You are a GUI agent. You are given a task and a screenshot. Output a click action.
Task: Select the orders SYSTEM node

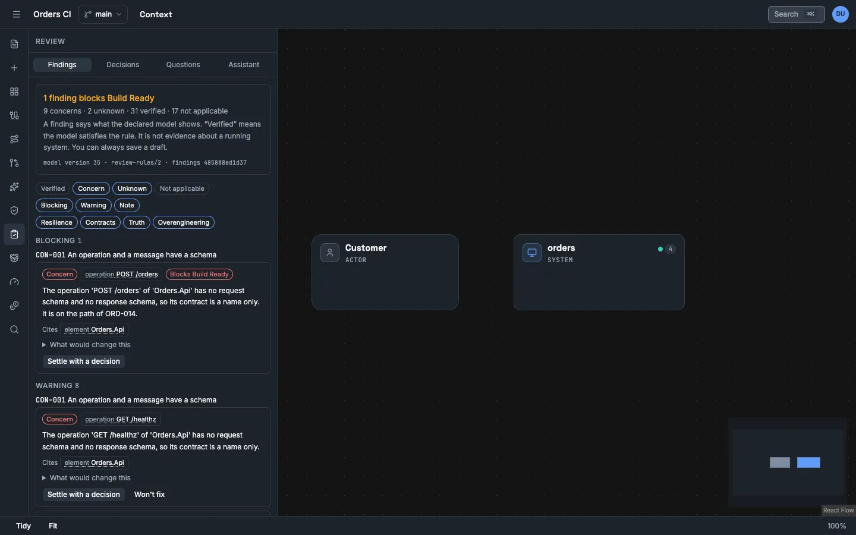pyautogui.click(x=599, y=272)
